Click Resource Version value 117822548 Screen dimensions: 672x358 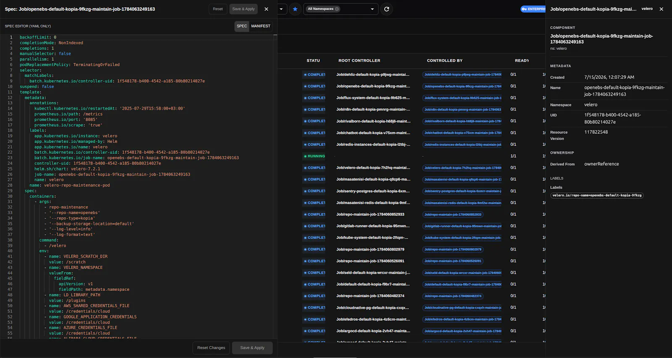pos(596,132)
